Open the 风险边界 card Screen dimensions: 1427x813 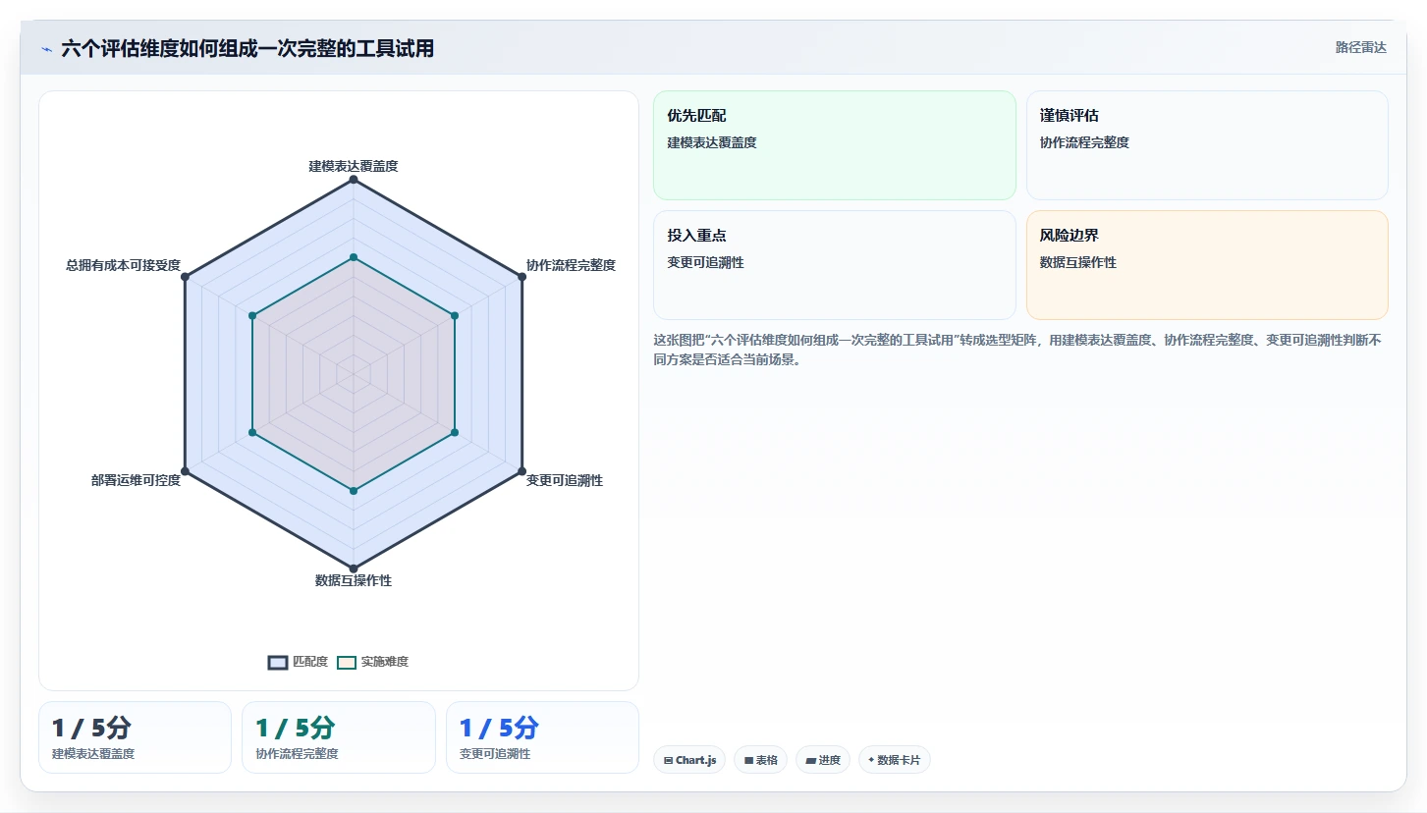pyautogui.click(x=1207, y=265)
